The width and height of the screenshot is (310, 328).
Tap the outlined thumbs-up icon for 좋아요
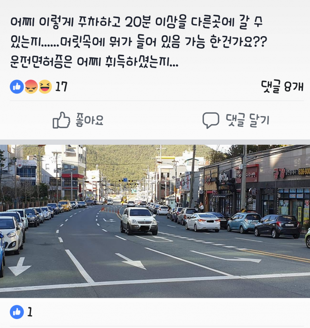(61, 120)
